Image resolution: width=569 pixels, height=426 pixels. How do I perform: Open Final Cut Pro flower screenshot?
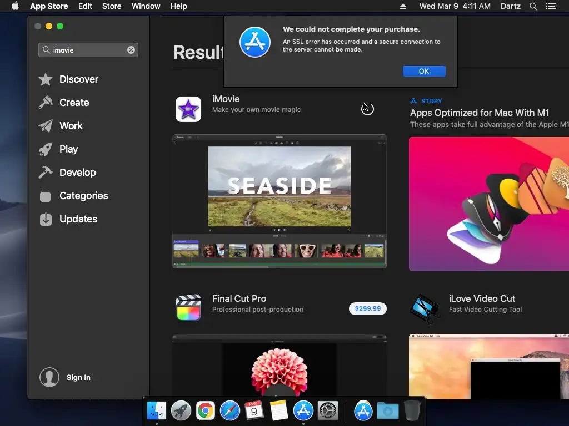279,365
